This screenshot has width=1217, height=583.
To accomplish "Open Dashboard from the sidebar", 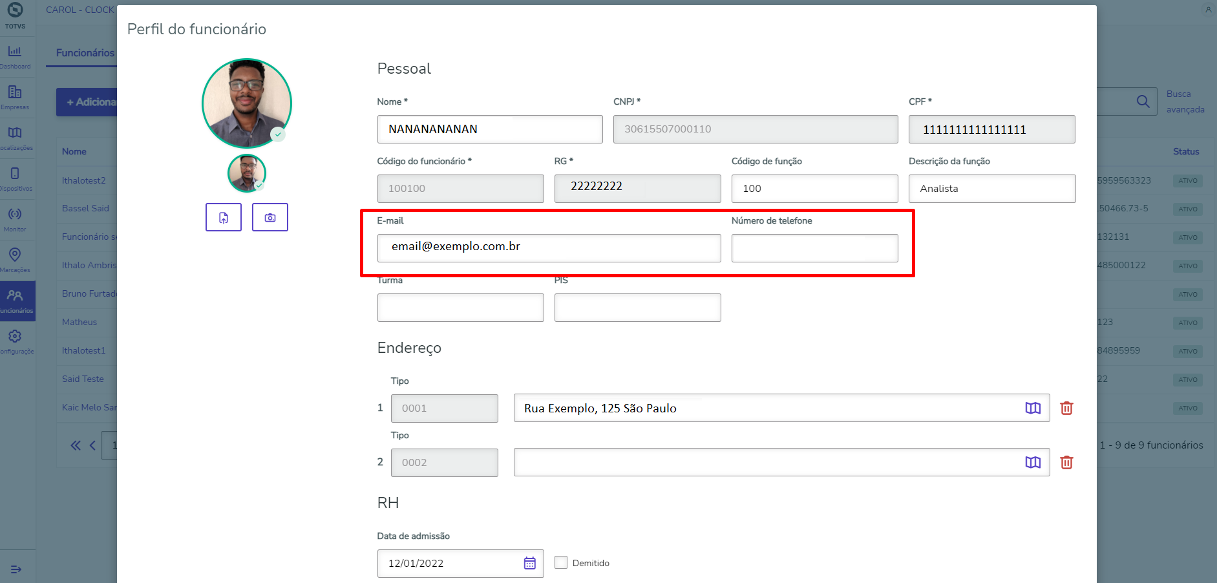I will point(15,56).
